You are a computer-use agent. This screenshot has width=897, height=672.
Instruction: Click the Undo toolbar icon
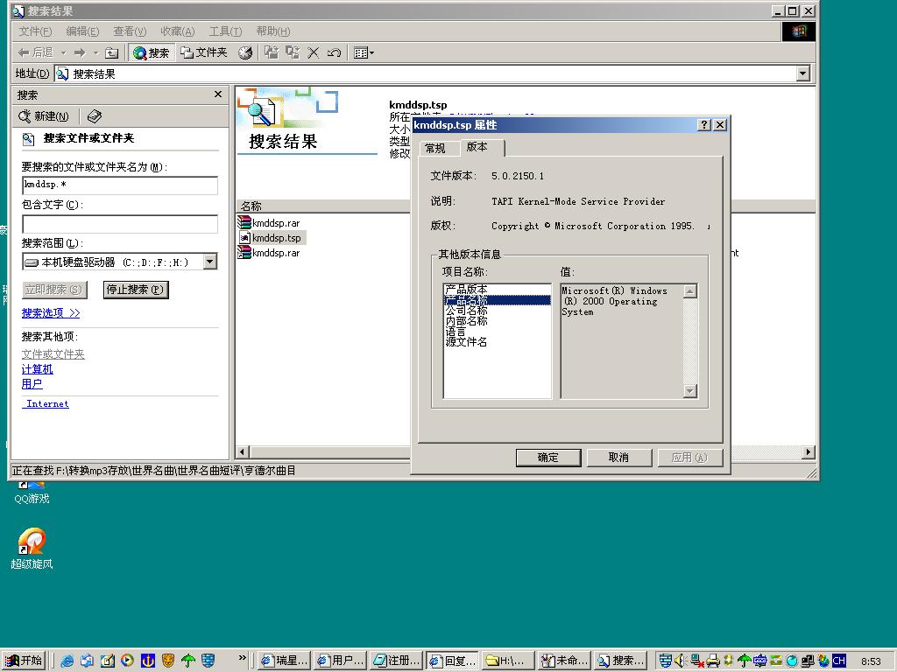tap(334, 52)
